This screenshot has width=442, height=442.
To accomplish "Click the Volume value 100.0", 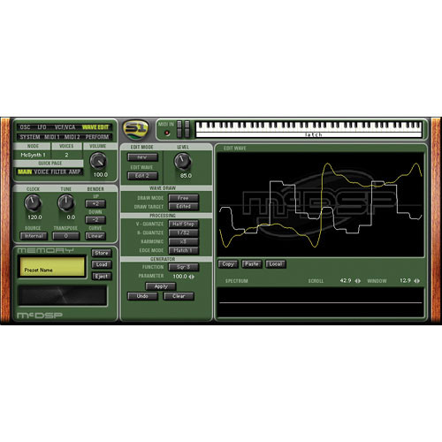I will [x=101, y=175].
